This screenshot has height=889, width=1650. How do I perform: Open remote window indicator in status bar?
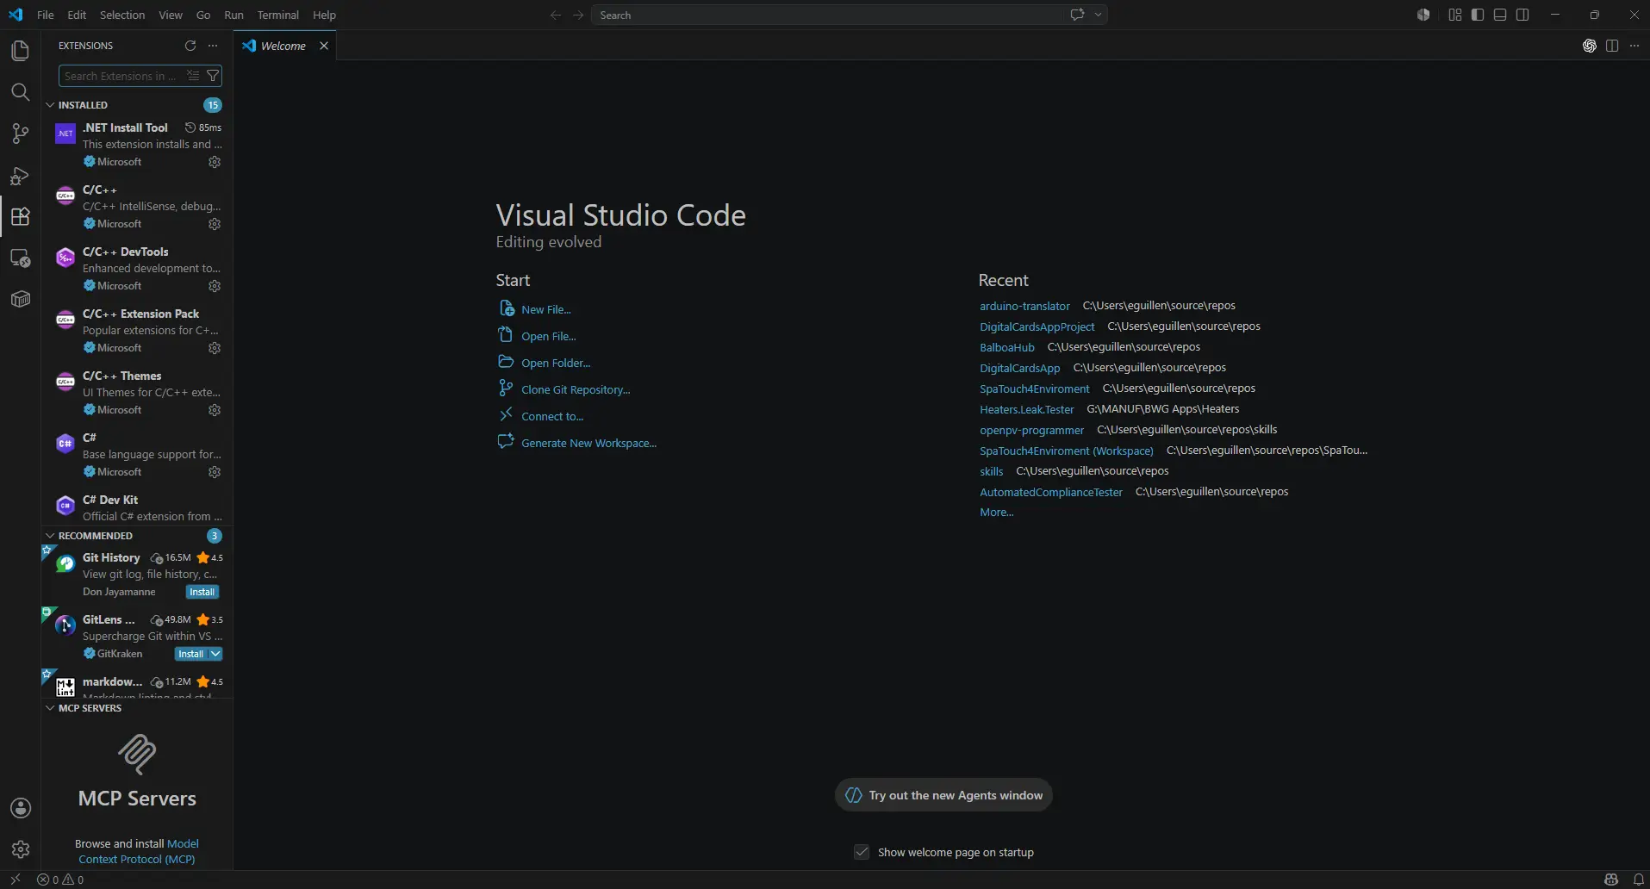[x=15, y=880]
